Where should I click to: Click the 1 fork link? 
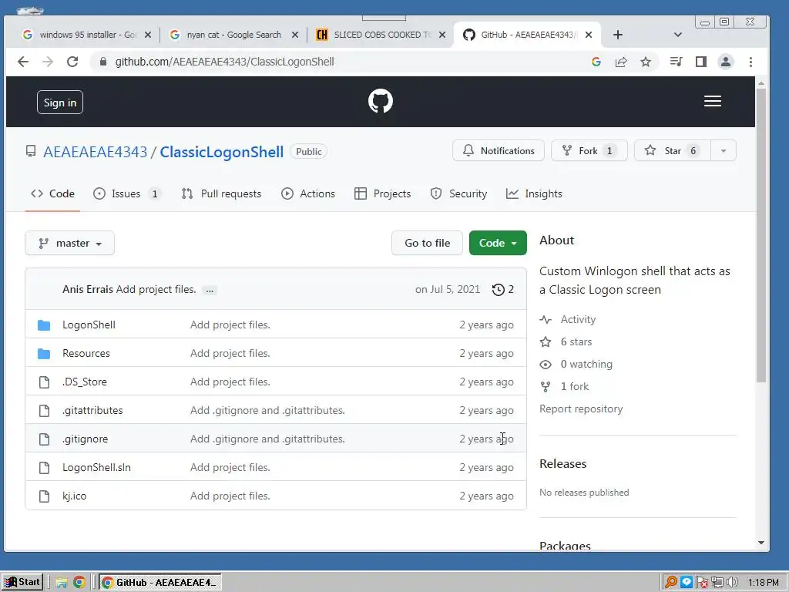click(575, 387)
